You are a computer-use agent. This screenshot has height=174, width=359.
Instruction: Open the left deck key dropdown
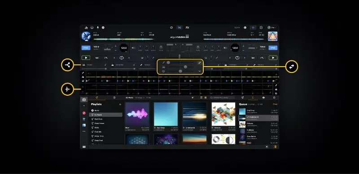(x=142, y=35)
